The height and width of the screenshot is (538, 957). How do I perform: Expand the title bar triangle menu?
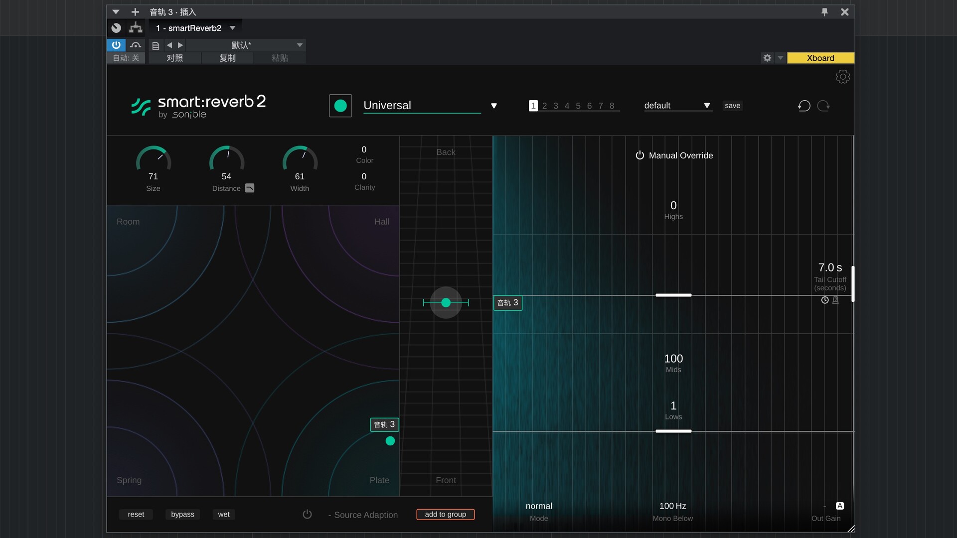[116, 12]
